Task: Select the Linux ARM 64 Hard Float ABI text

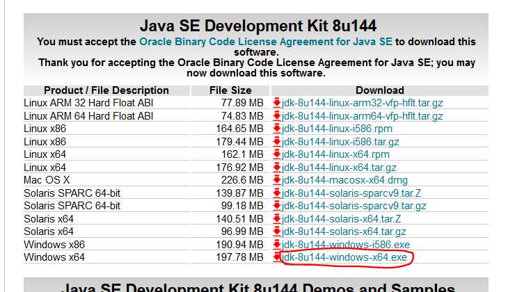Action: (88, 116)
